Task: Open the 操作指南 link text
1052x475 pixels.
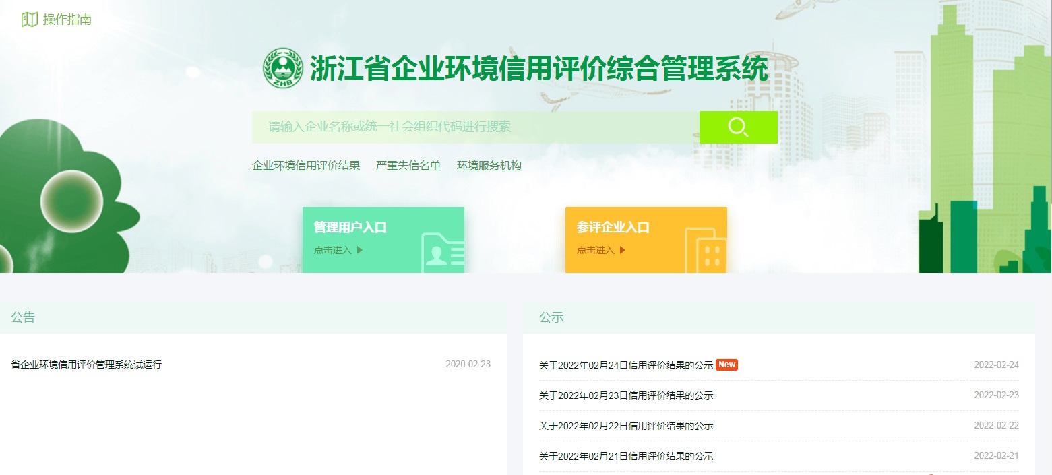Action: (67, 20)
